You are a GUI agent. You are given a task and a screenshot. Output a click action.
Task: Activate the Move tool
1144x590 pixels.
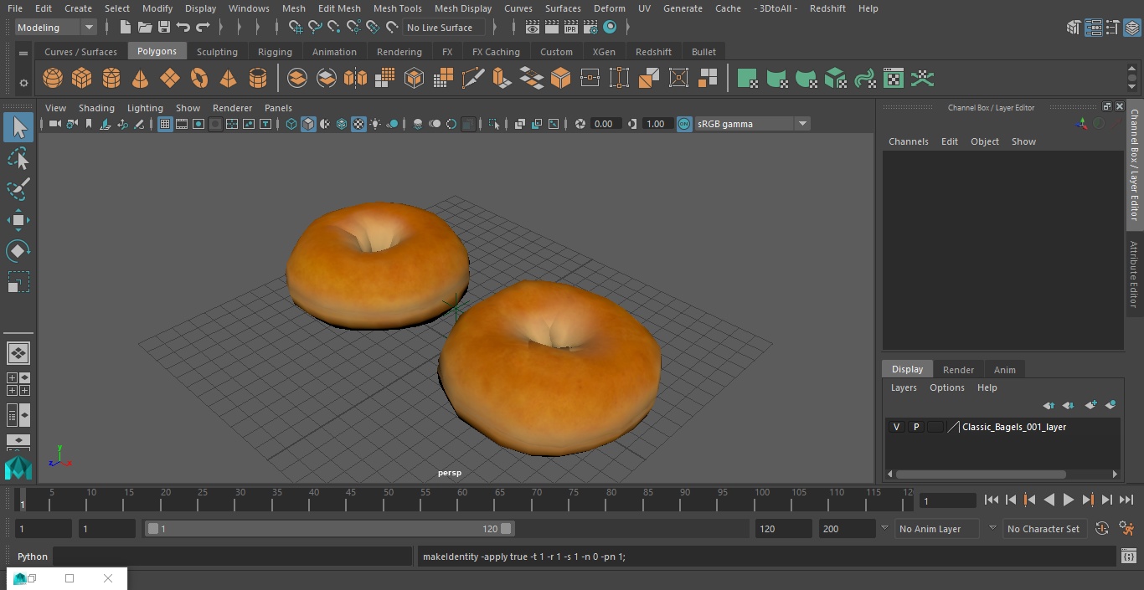point(18,221)
